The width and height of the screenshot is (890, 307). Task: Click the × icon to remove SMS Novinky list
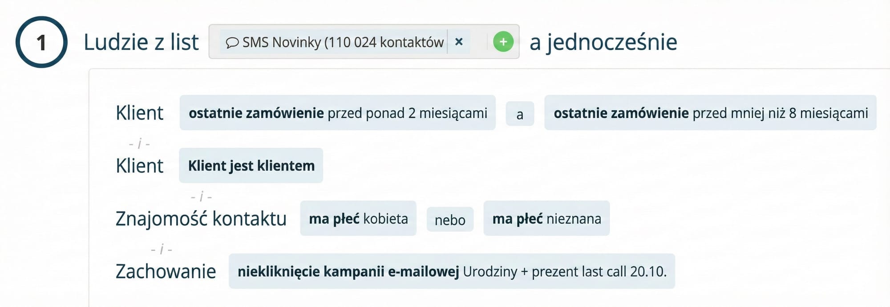[460, 42]
